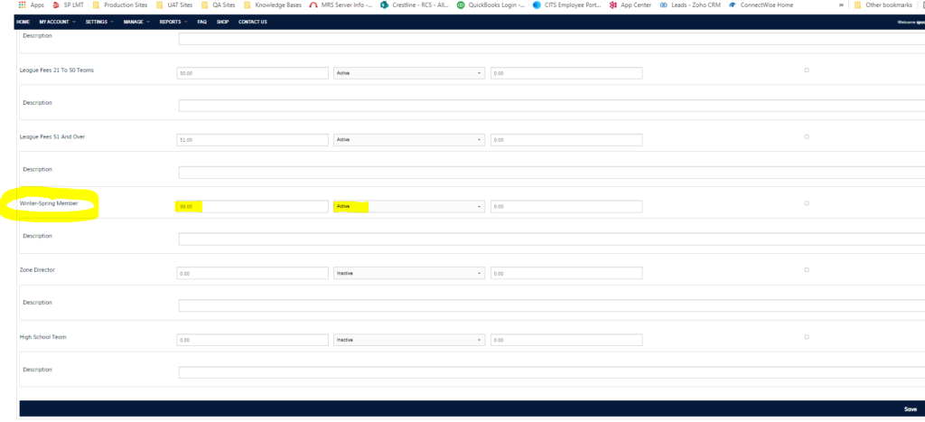The height and width of the screenshot is (422, 925).
Task: Open the QuickBooks Login bookmark
Action: [x=491, y=5]
